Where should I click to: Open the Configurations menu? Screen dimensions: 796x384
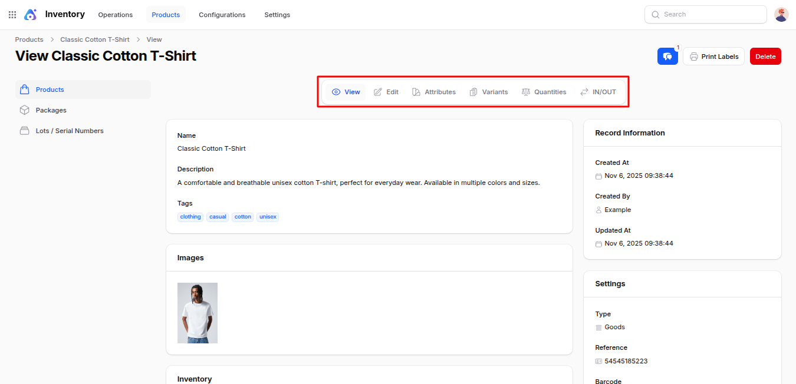222,15
